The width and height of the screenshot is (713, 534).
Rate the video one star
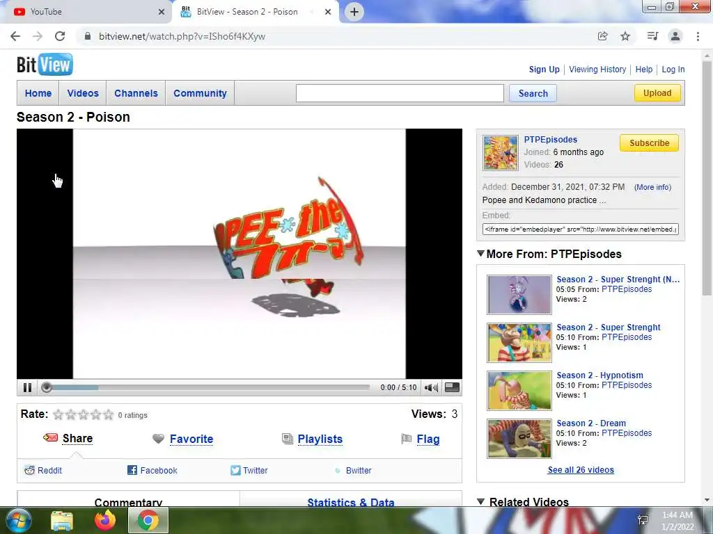pos(58,414)
